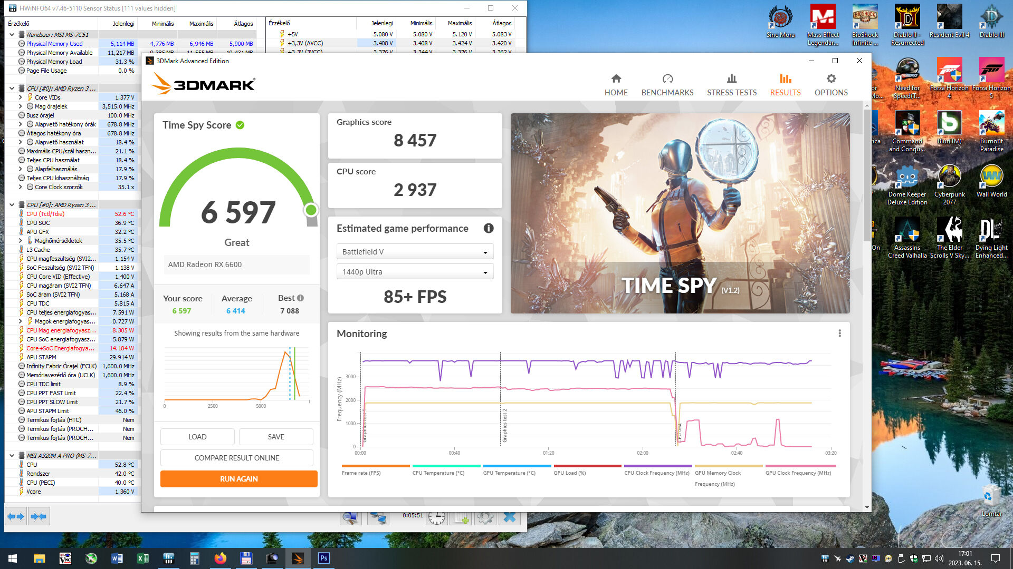
Task: Switch to the RESULTS tab
Action: 785,85
